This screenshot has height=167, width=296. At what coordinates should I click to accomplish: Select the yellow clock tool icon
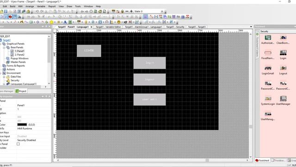click(x=118, y=22)
